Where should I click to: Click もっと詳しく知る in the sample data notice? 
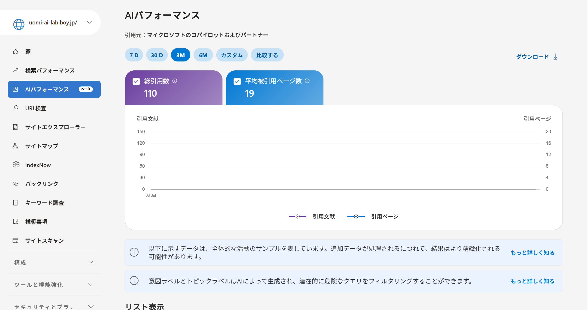click(x=533, y=253)
